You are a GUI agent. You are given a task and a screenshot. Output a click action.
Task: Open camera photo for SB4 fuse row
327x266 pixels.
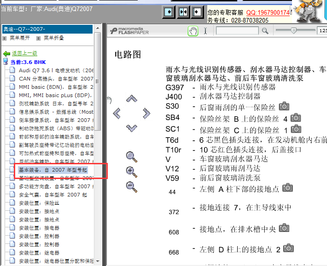click(296, 117)
